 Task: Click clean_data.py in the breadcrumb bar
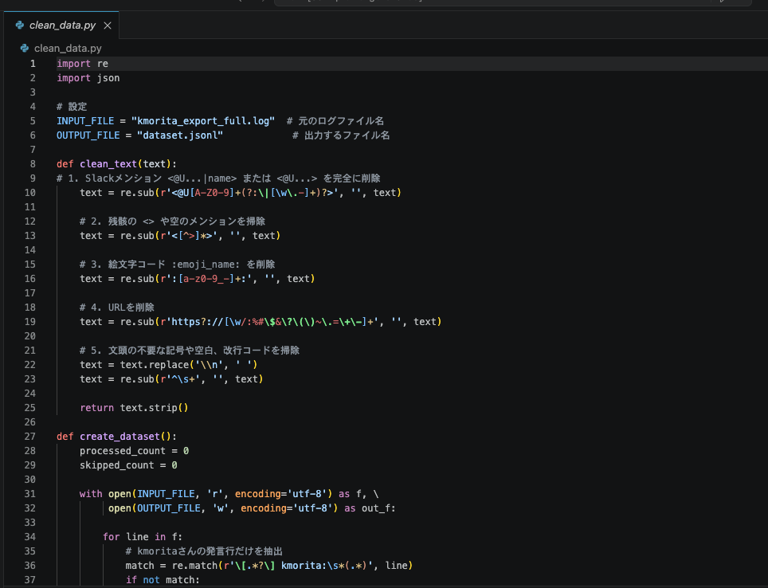coord(68,48)
